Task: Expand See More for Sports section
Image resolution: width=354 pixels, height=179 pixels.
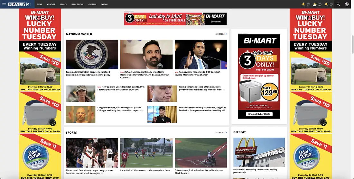Action: pyautogui.click(x=221, y=132)
